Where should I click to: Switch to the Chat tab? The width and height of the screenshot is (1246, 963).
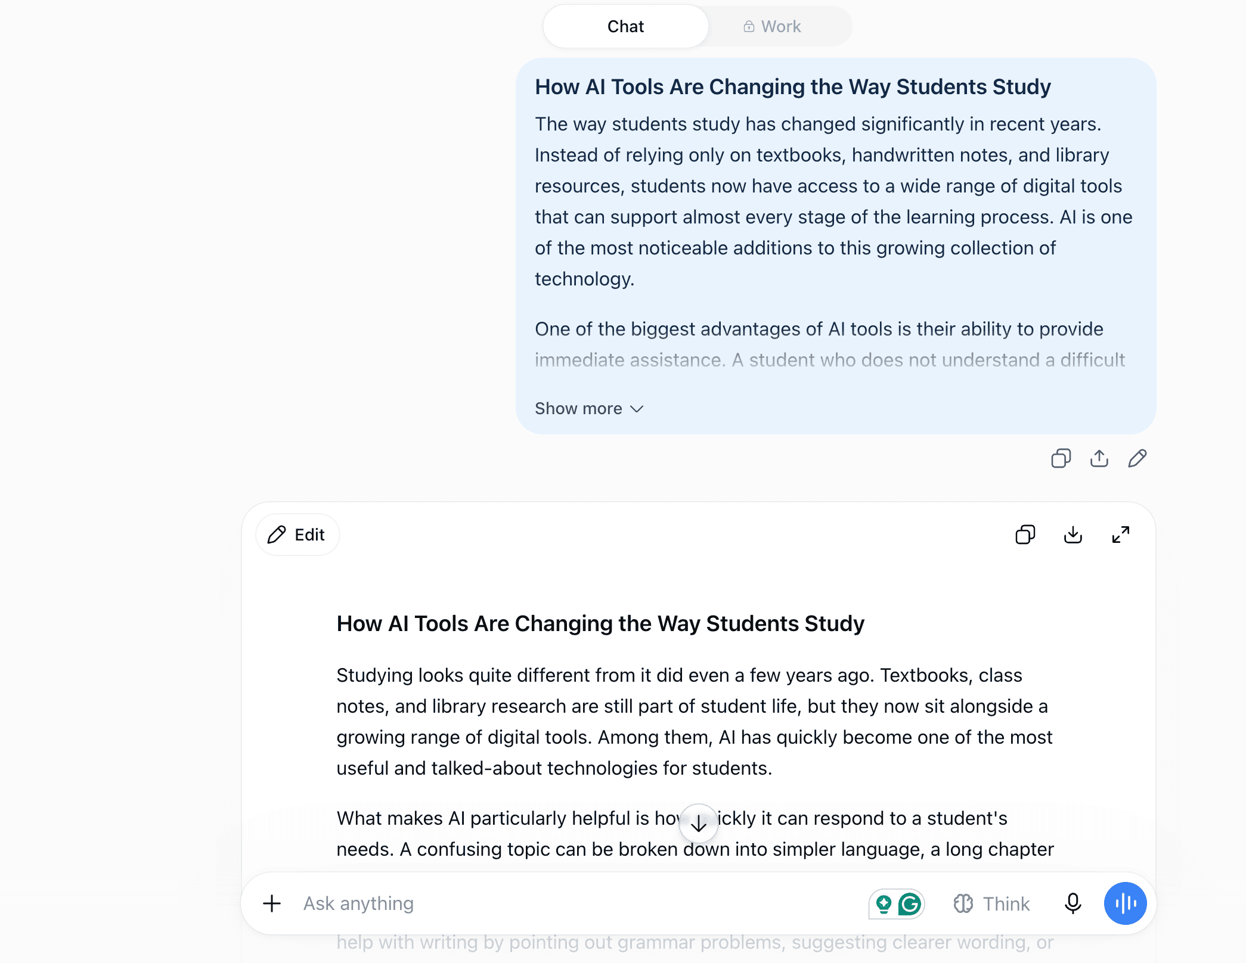(x=626, y=26)
